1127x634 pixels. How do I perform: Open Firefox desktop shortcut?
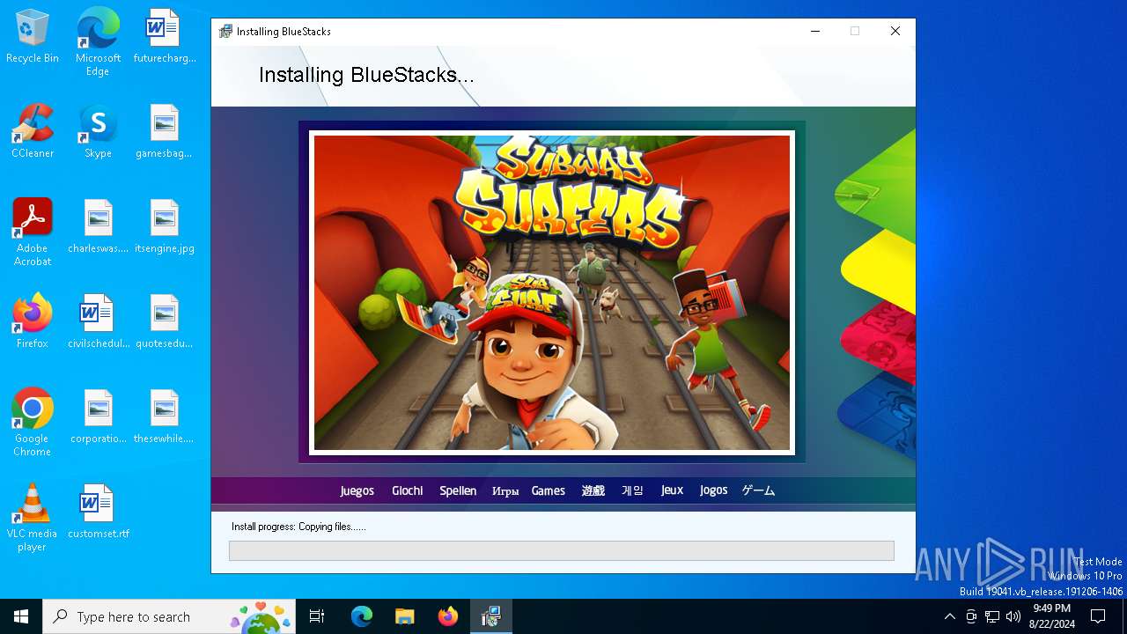tap(33, 321)
